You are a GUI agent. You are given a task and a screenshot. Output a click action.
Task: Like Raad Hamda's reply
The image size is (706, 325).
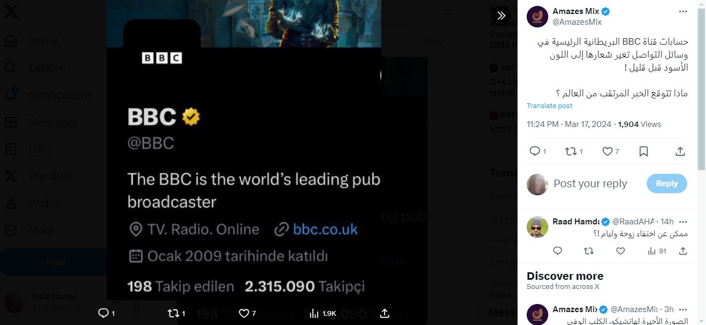pyautogui.click(x=620, y=251)
